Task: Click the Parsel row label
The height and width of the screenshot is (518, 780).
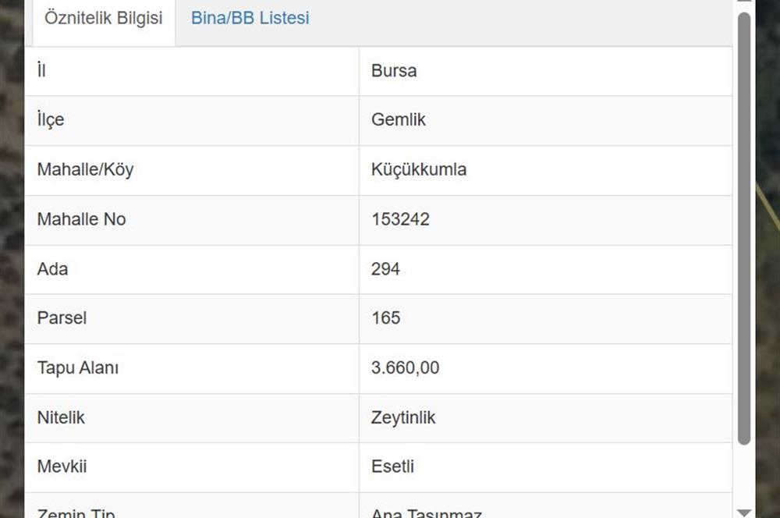Action: click(62, 318)
